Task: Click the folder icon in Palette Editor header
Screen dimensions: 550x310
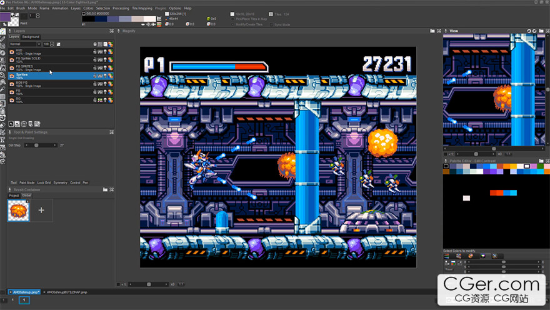Action: click(x=541, y=161)
